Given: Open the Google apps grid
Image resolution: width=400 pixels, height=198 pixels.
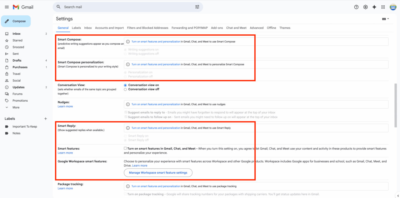Looking at the screenshot, I should click(383, 7).
